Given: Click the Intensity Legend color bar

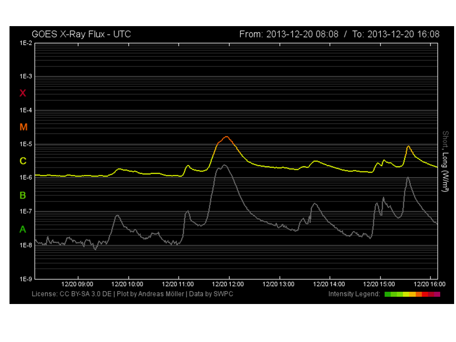Looking at the screenshot, I should pyautogui.click(x=412, y=294).
